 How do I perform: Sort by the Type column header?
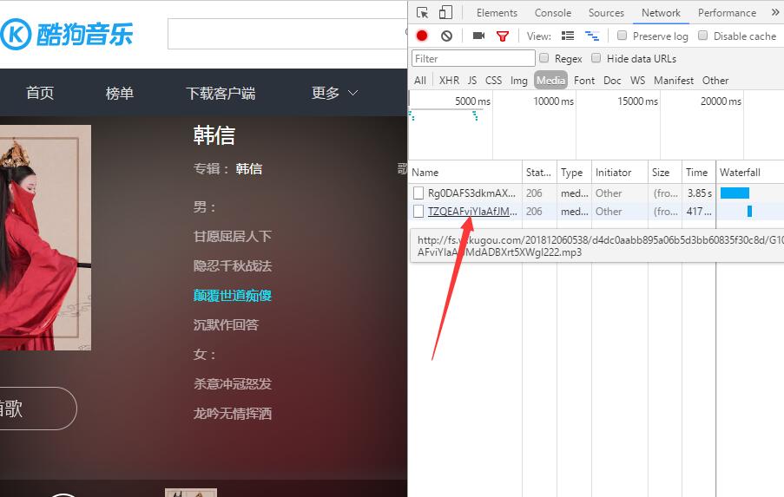(x=574, y=173)
